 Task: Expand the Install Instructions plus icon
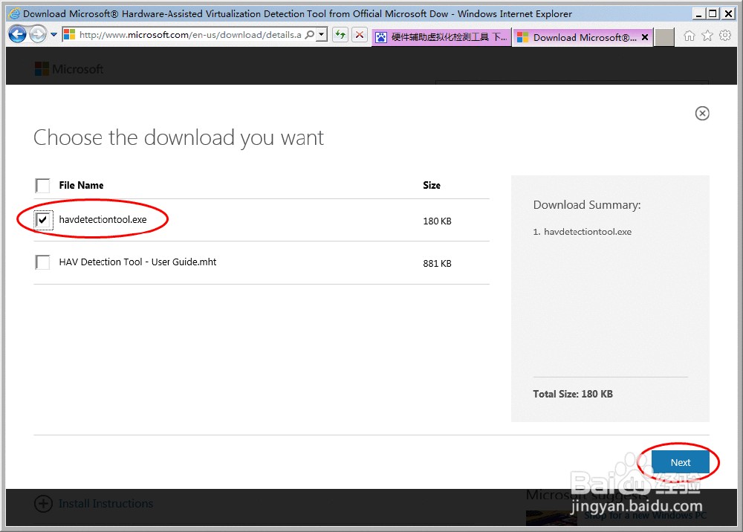pos(43,503)
